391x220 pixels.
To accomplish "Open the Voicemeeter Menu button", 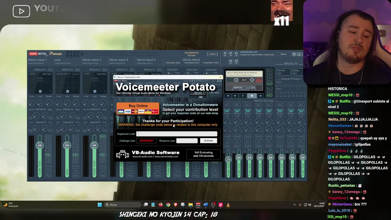I will pos(283,54).
